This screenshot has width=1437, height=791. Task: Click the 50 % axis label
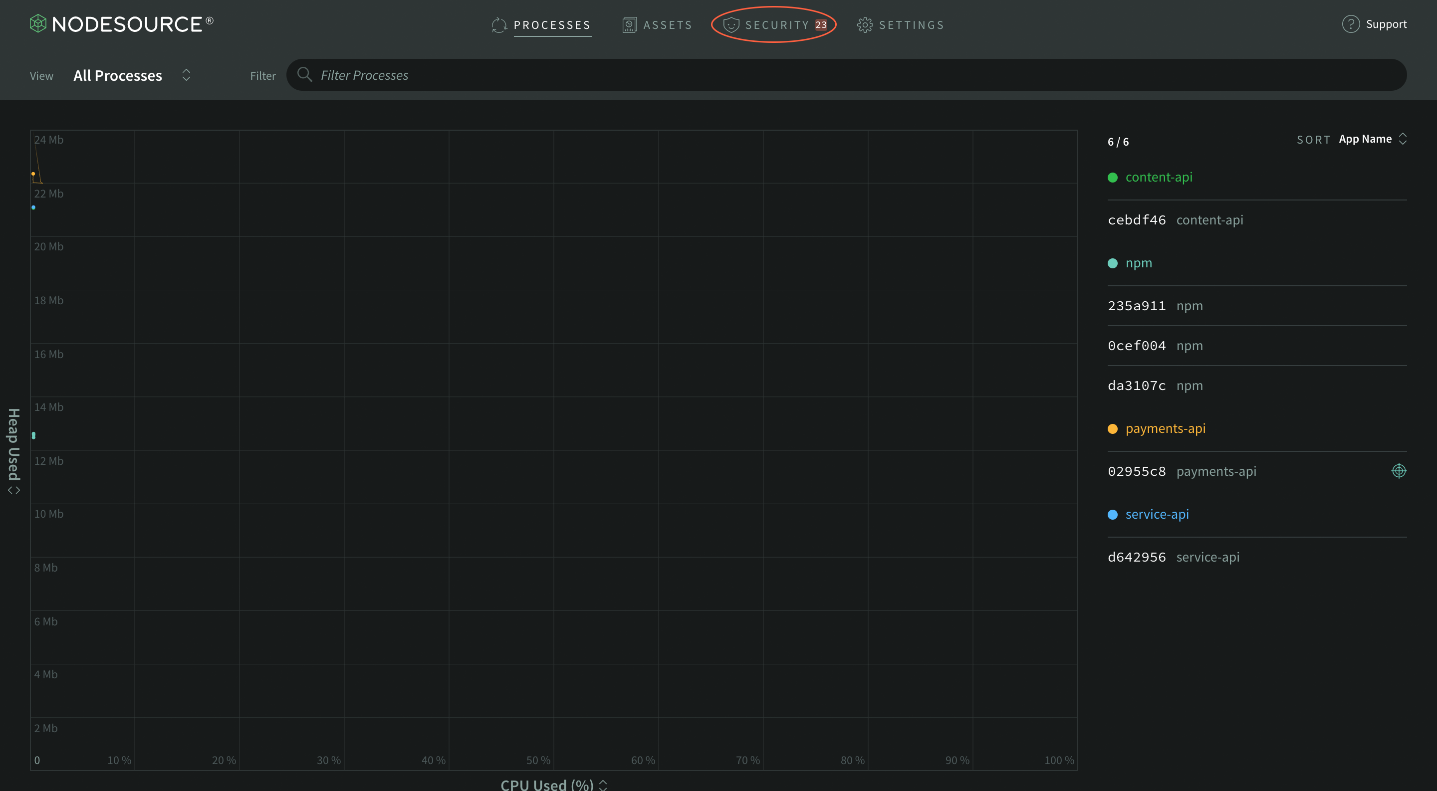538,761
